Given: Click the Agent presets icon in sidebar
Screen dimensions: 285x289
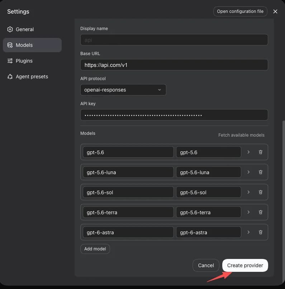Looking at the screenshot, I should 10,77.
